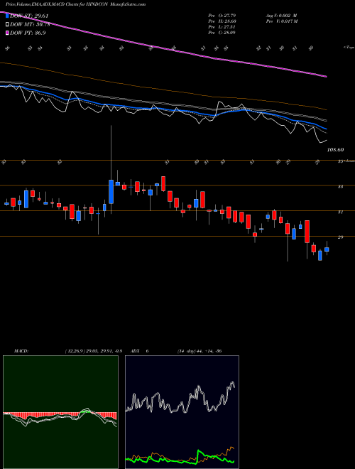This screenshot has height=469, width=355.
Task: Click the 'Pre L: 27.51' value
Action: (222, 27)
